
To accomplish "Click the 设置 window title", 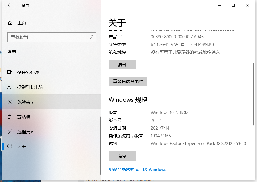I will (25, 6).
